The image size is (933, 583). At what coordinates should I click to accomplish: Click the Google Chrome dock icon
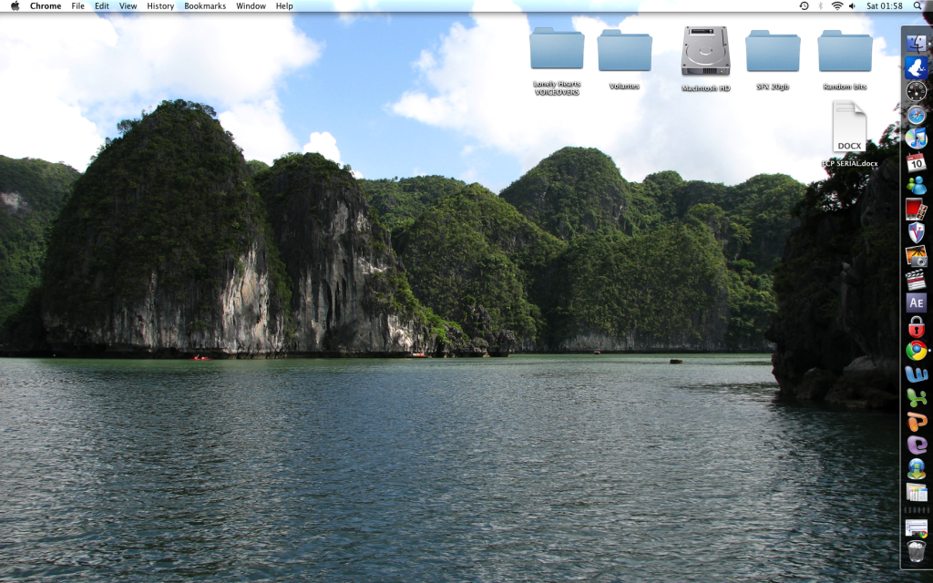tap(916, 351)
